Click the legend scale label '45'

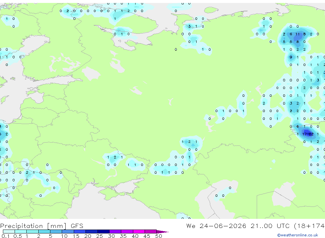(147, 236)
